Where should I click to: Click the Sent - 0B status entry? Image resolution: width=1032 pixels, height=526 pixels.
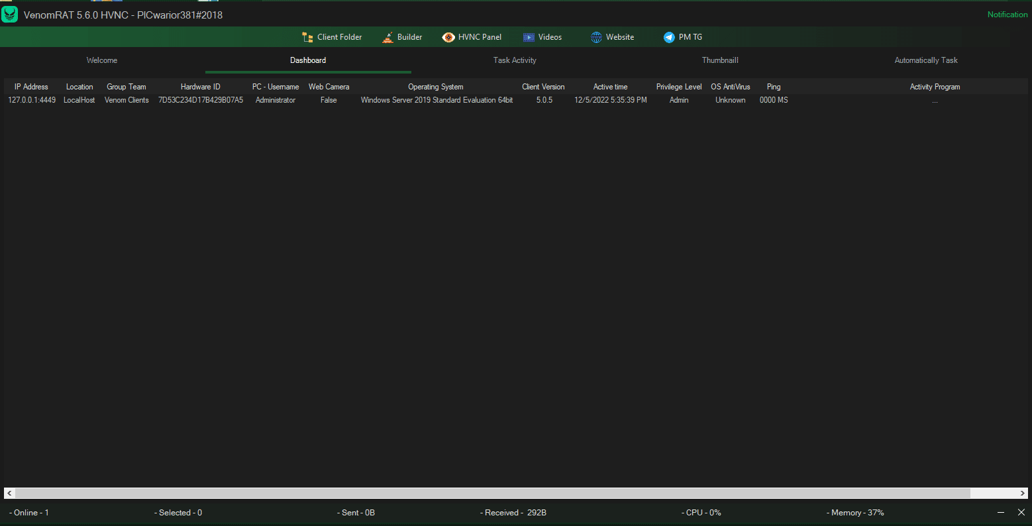tap(356, 513)
